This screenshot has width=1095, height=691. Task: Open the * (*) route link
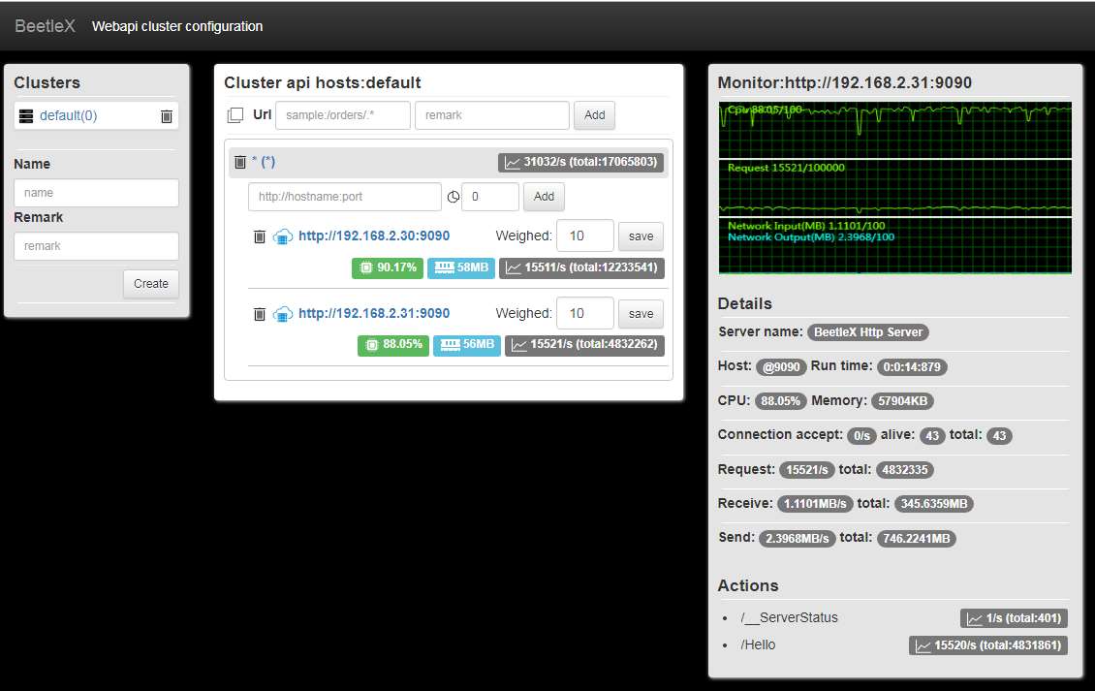pyautogui.click(x=264, y=162)
